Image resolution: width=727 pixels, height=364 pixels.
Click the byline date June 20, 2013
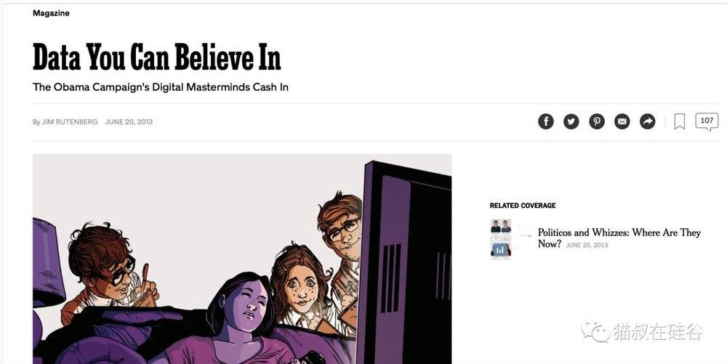129,122
